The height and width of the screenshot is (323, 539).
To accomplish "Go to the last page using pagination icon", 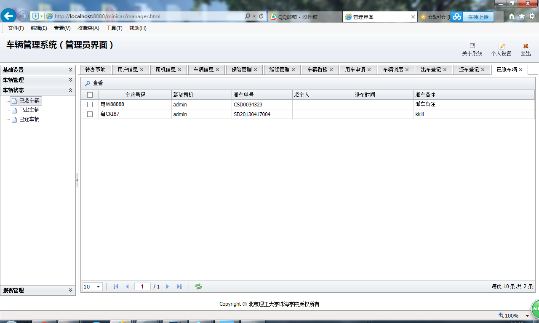I will coord(179,286).
